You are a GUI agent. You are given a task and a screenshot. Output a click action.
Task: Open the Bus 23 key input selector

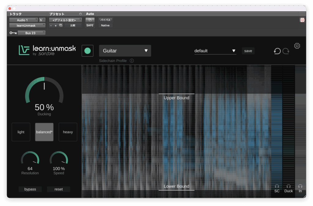[x=31, y=33]
